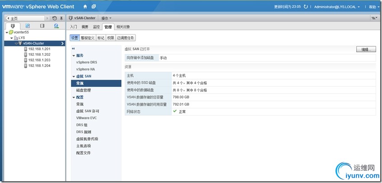Open the 监控 tab
The image size is (382, 183).
click(x=97, y=27)
